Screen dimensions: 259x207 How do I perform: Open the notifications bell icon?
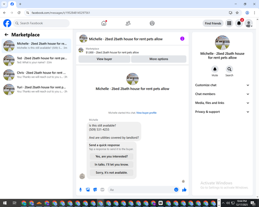[239, 23]
